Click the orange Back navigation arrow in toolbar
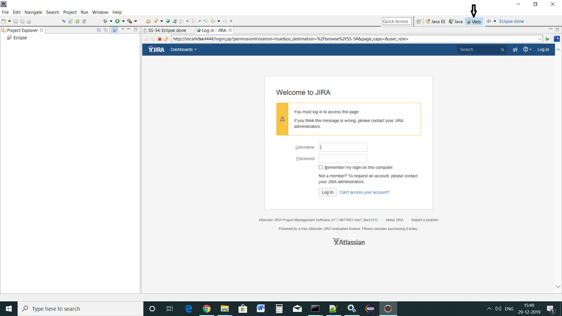 [213, 21]
